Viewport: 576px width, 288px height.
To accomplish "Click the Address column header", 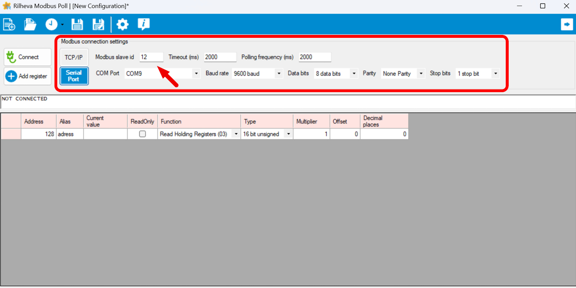I will pyautogui.click(x=39, y=121).
